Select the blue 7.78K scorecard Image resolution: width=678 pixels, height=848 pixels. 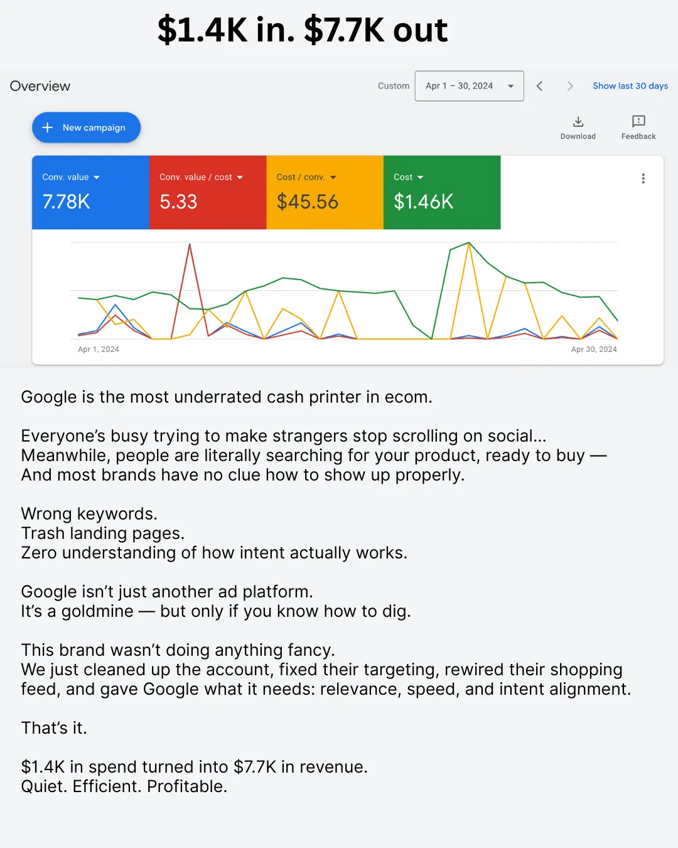click(x=90, y=192)
